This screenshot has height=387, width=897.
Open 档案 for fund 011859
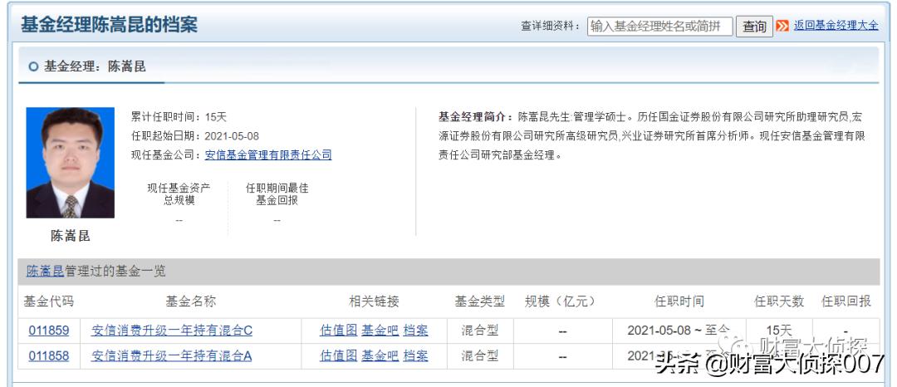click(x=415, y=331)
